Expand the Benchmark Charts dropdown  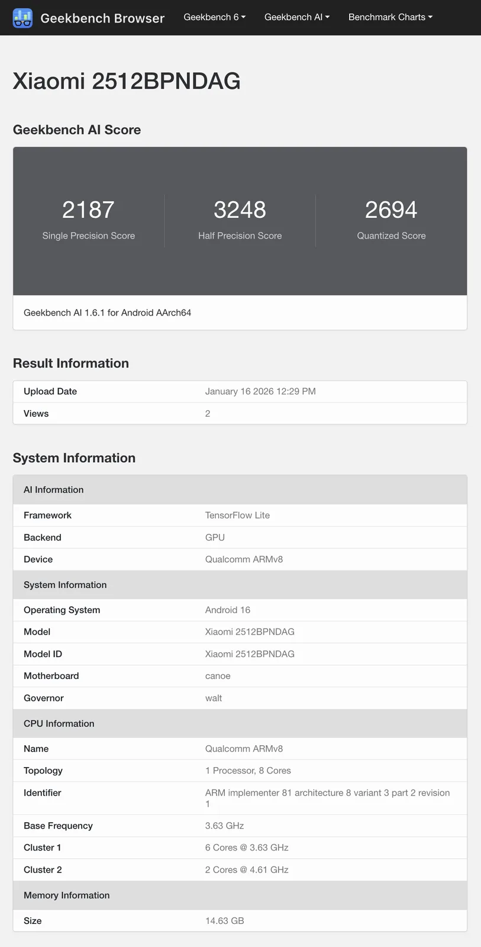click(x=390, y=17)
